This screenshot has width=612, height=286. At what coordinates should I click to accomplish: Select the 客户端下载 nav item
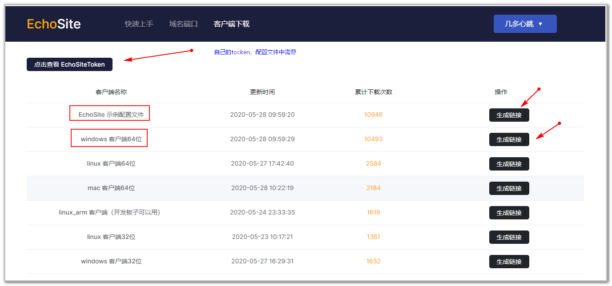[x=232, y=24]
